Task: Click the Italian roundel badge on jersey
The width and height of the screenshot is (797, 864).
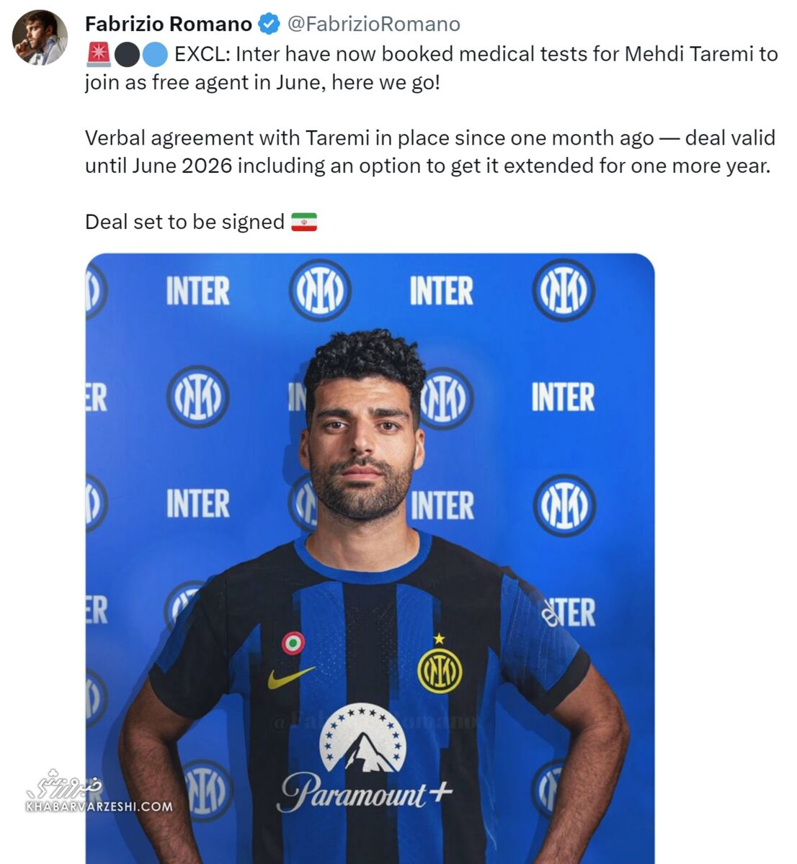Action: (x=293, y=642)
